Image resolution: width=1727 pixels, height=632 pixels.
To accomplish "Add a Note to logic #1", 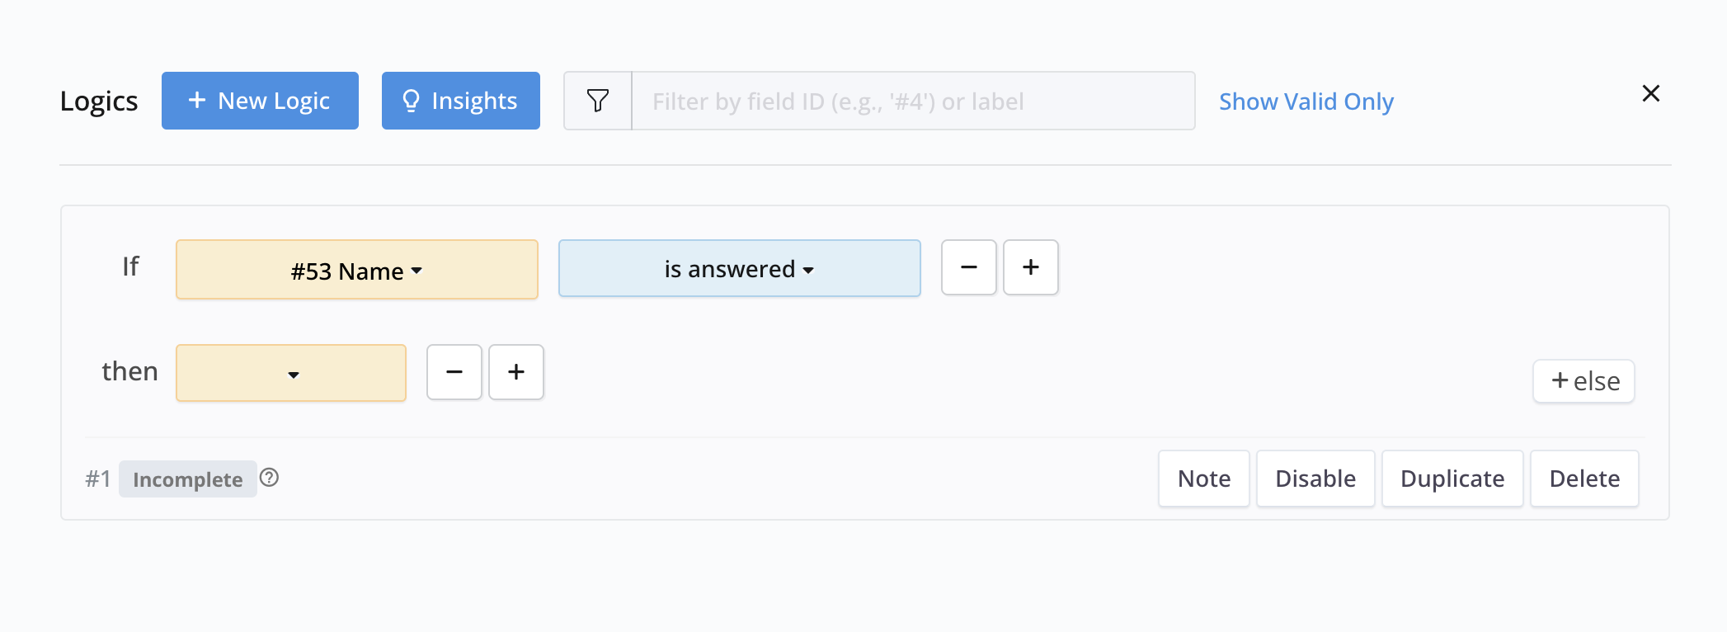I will pyautogui.click(x=1203, y=479).
